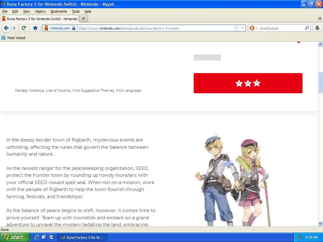323x242 pixels.
Task: Click the gray loading price placeholder
Action: pyautogui.click(x=207, y=57)
